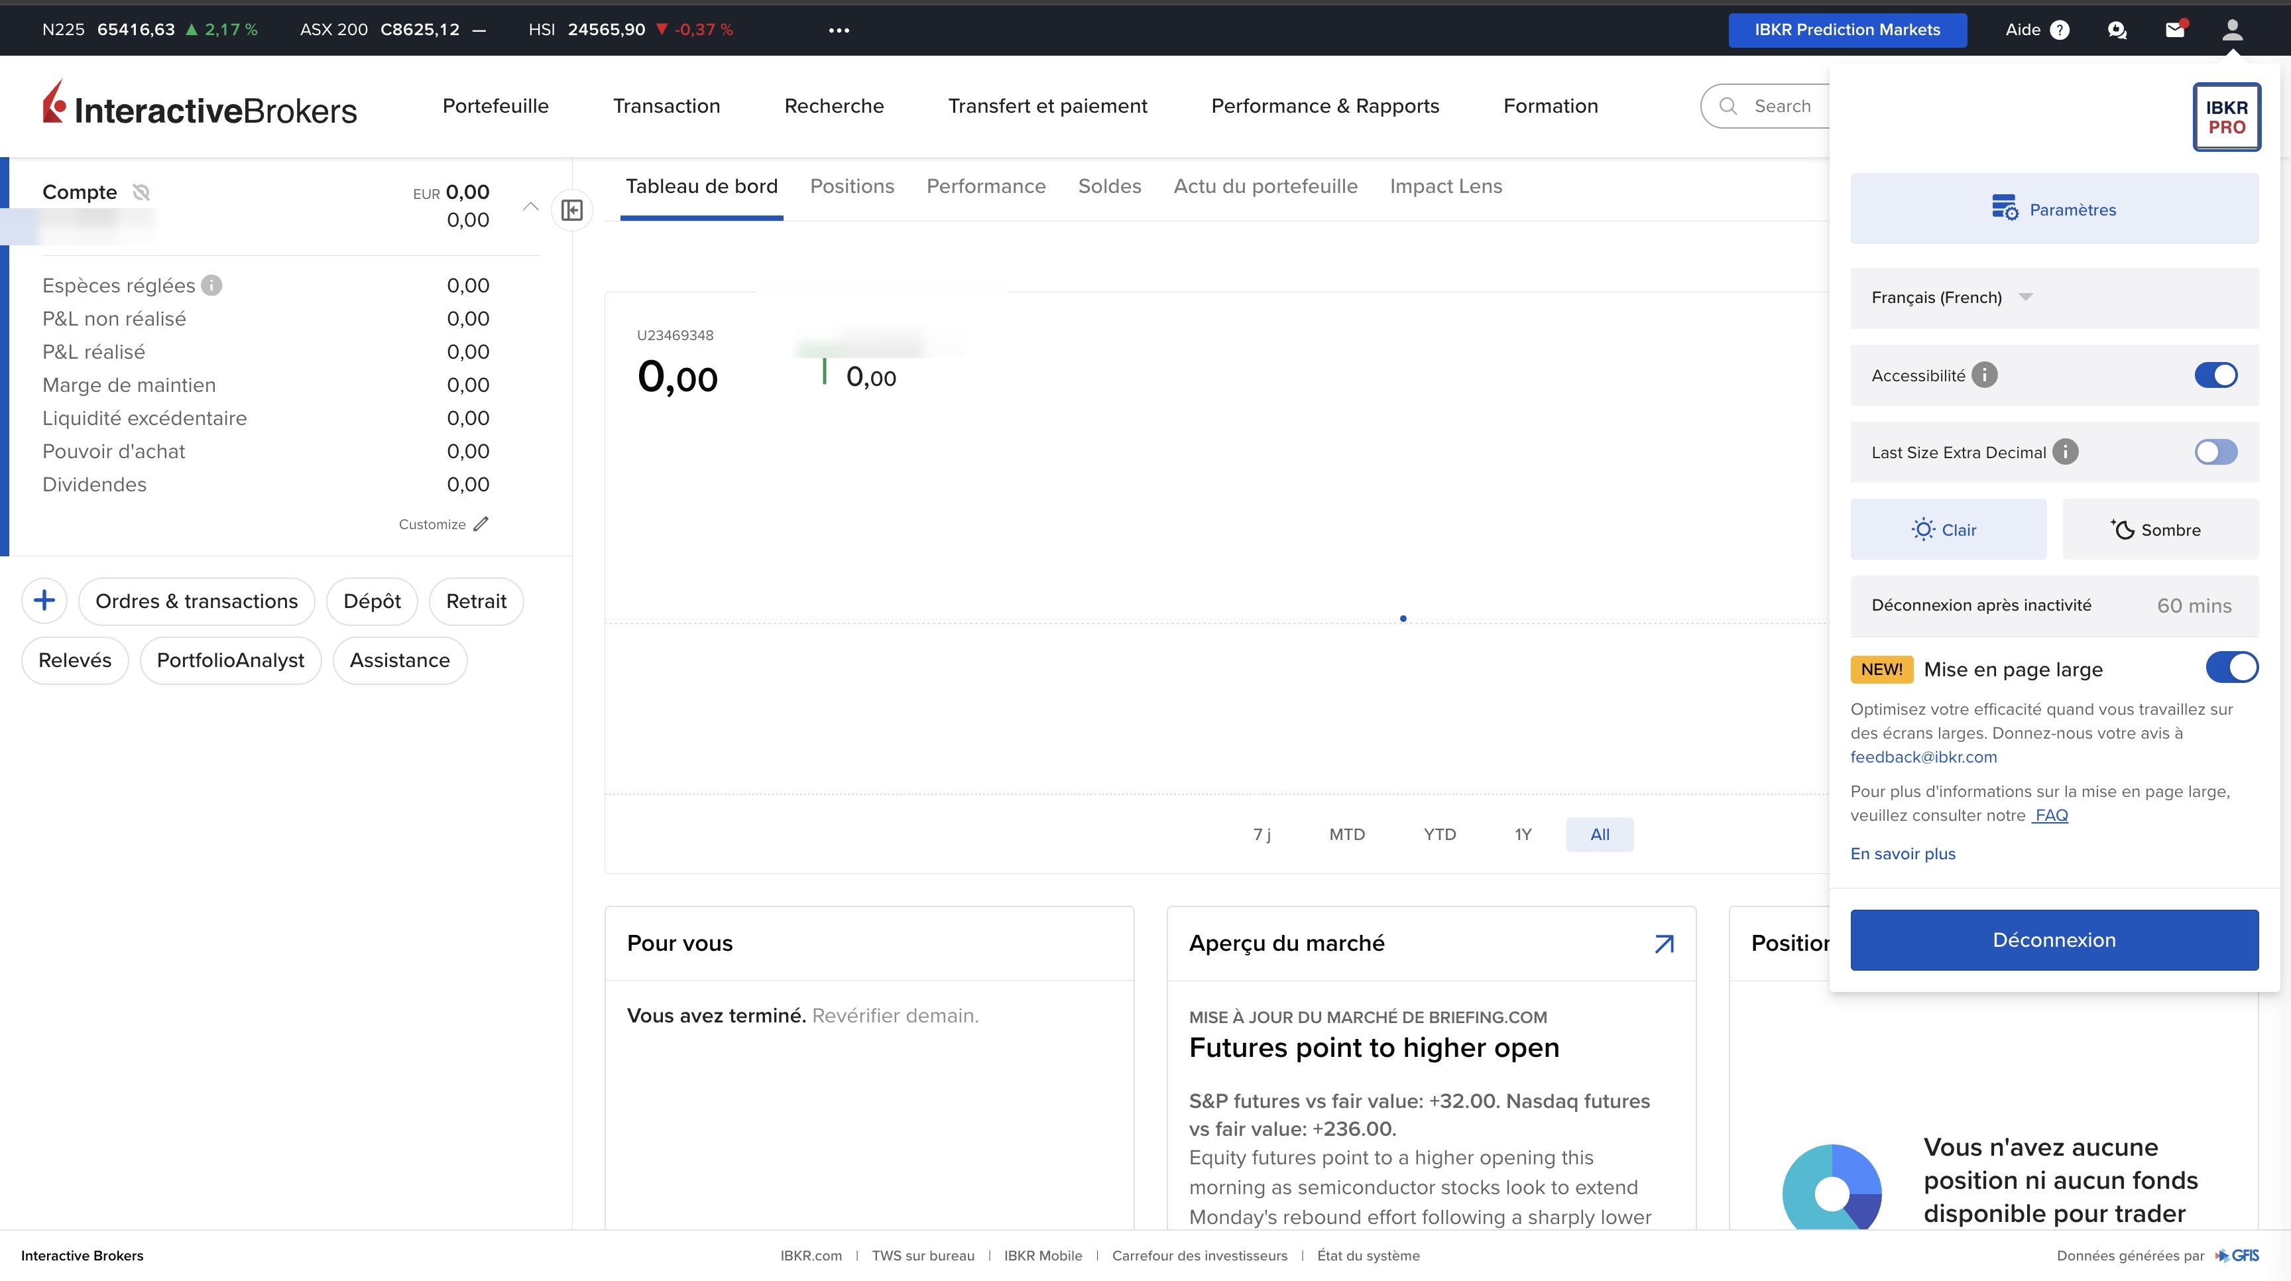
Task: Turn off the Accessibilité toggle
Action: pos(2215,375)
